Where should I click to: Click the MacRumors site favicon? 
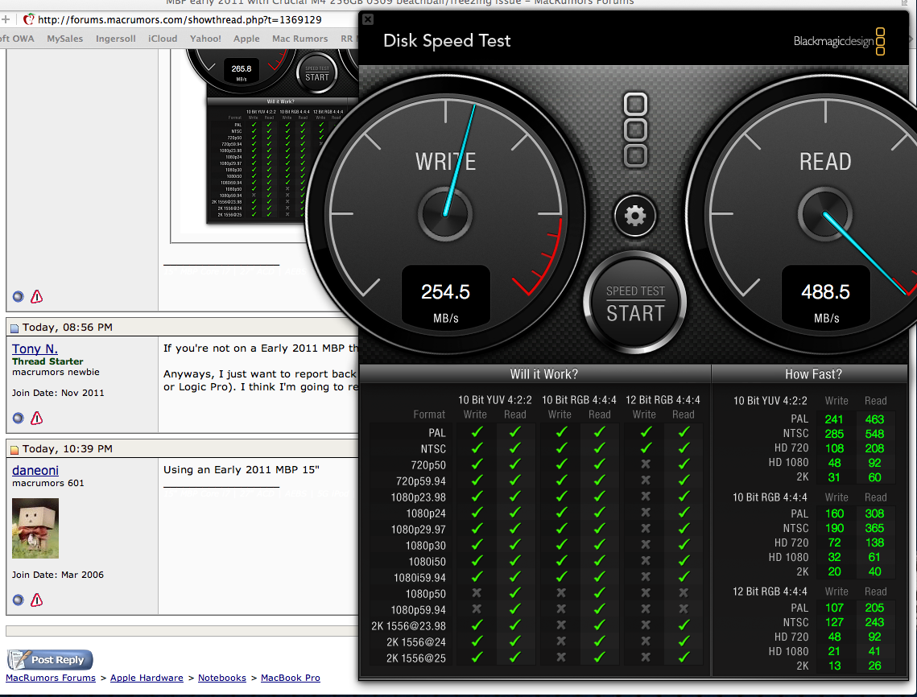pyautogui.click(x=28, y=19)
